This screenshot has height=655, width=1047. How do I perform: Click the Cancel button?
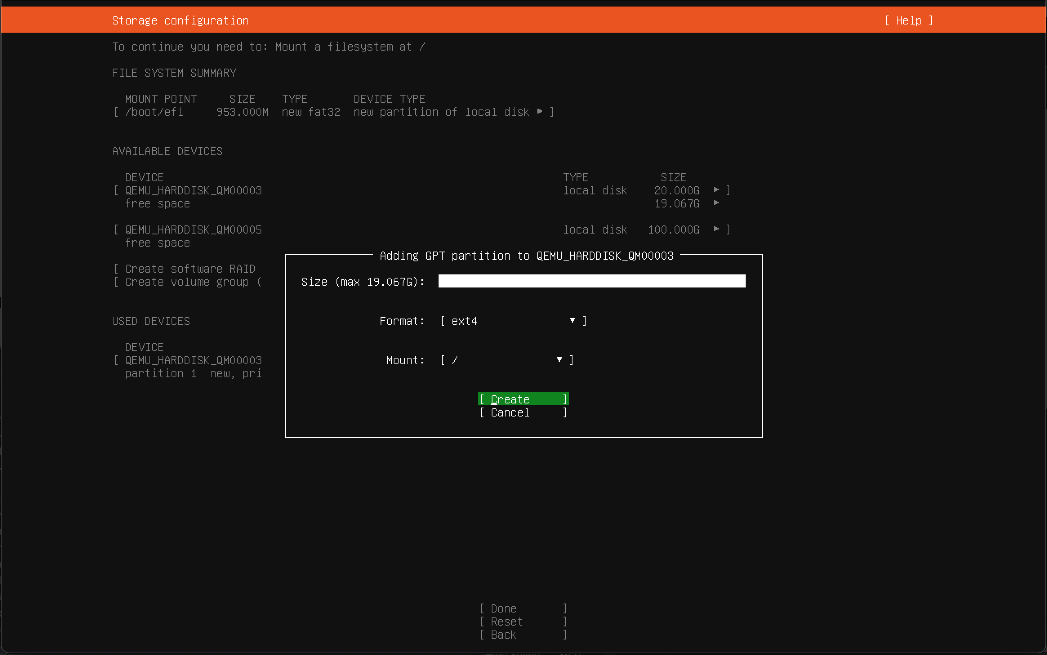click(523, 412)
